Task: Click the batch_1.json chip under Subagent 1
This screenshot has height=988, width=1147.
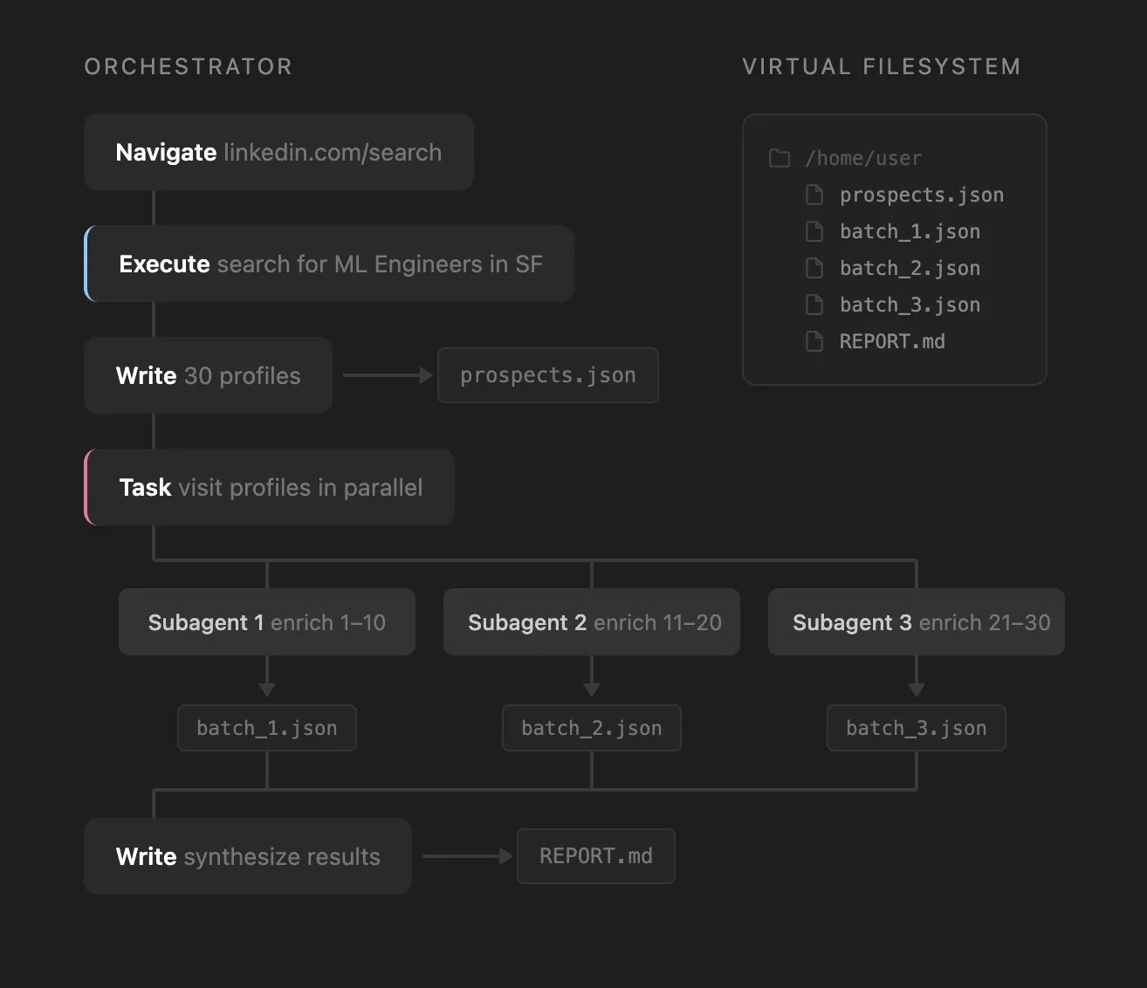Action: (267, 728)
